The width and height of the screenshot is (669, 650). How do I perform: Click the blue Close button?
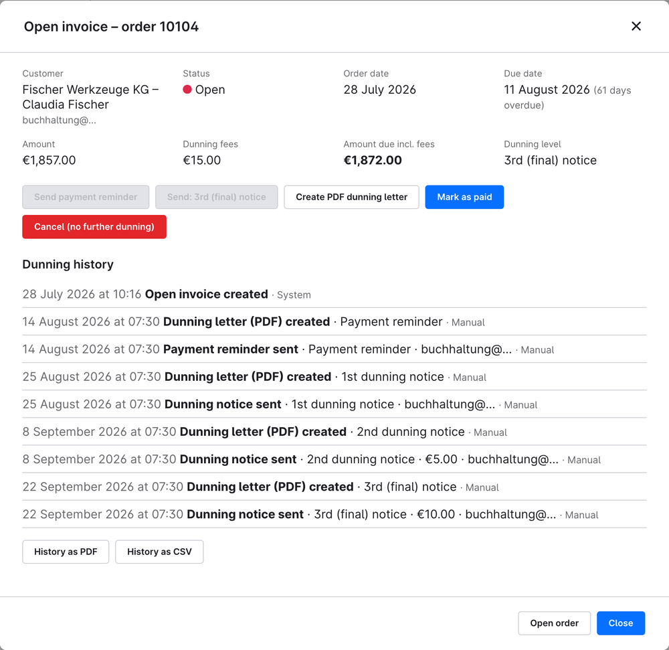click(621, 623)
